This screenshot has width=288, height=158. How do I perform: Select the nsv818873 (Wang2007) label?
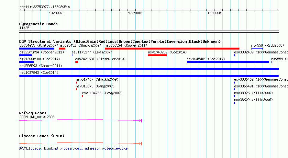coord(95,86)
